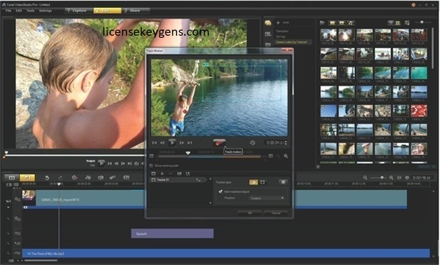
Task: Step to next frame in Track Motion dialog
Action: click(x=182, y=143)
